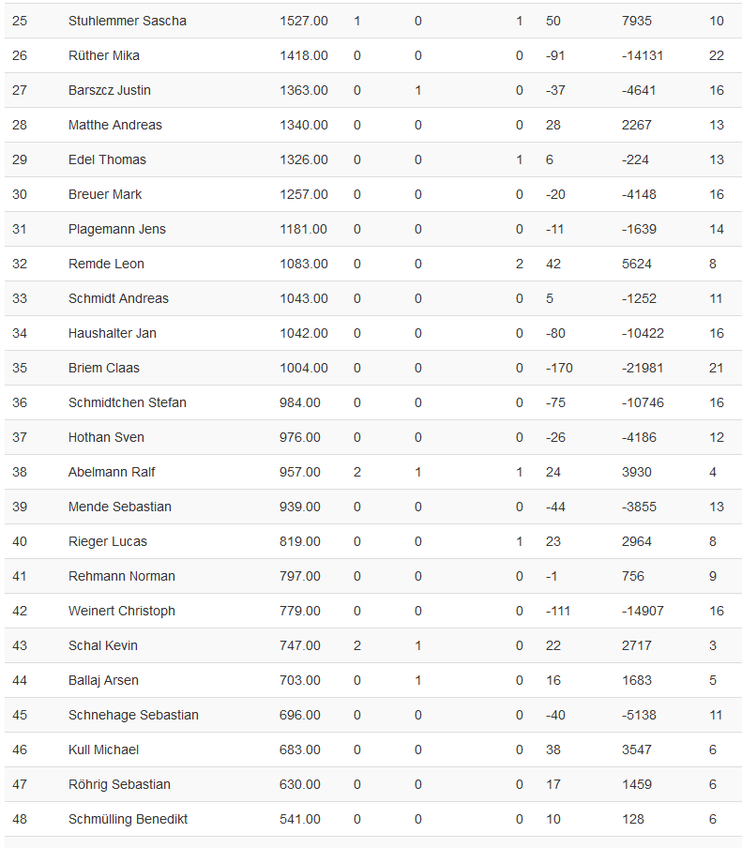Image resolution: width=742 pixels, height=848 pixels.
Task: Click player name Stuhlemmer Sascha
Action: click(127, 21)
